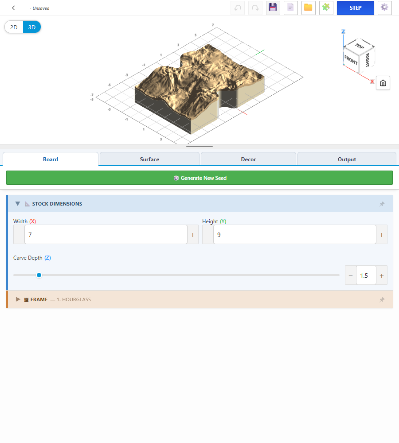Pin the Frame section
399x443 pixels.
pyautogui.click(x=382, y=299)
